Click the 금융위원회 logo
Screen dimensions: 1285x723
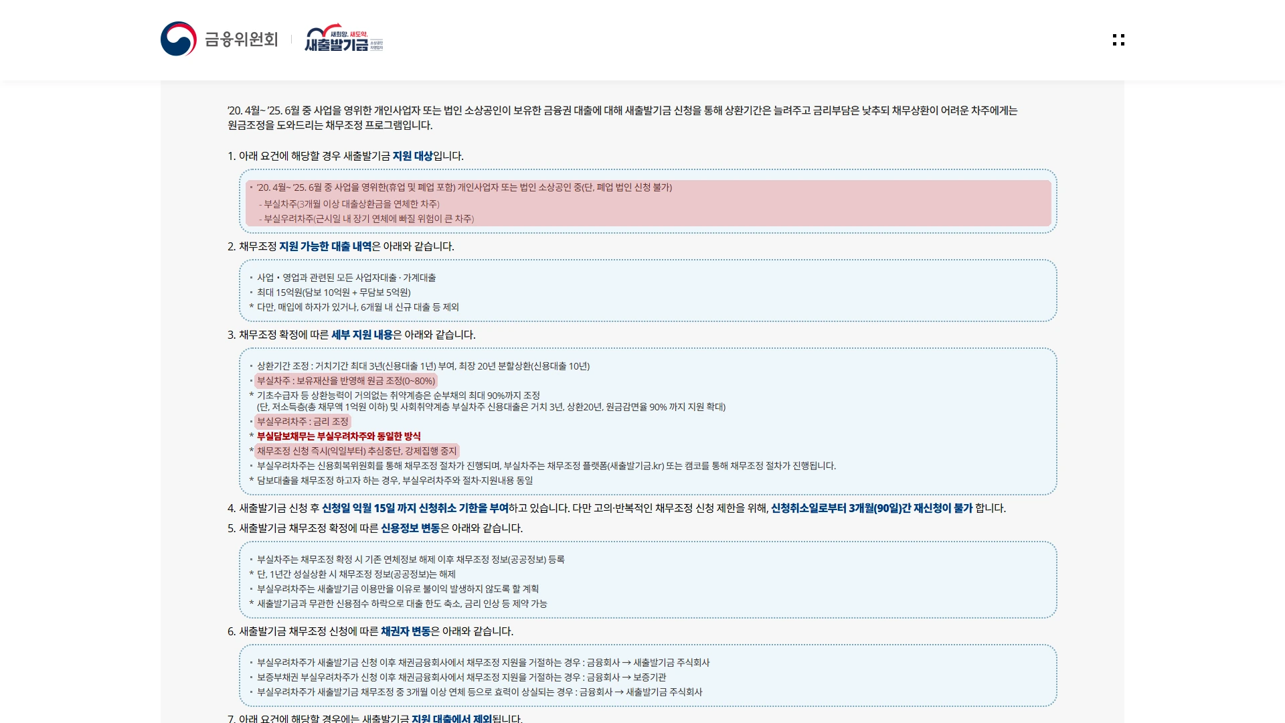pos(219,39)
